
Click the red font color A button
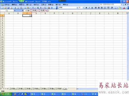(x=124, y=8)
